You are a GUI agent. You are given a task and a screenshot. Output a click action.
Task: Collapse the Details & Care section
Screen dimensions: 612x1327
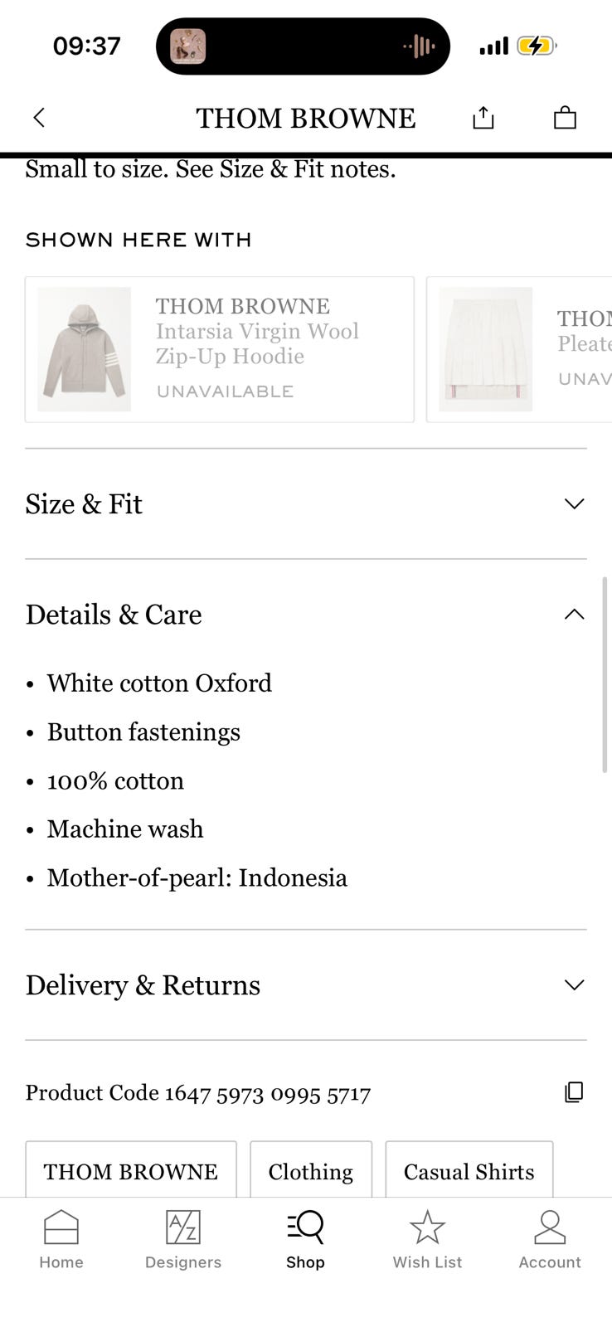coord(574,615)
